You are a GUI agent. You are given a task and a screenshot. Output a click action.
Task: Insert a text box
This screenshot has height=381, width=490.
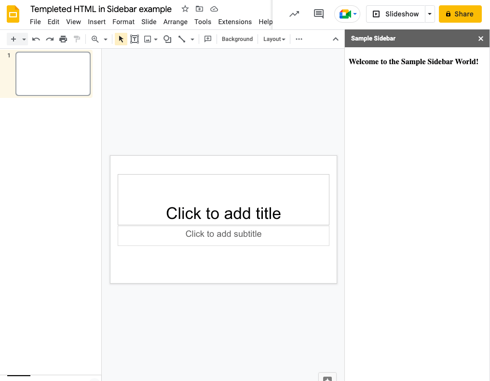(x=135, y=39)
